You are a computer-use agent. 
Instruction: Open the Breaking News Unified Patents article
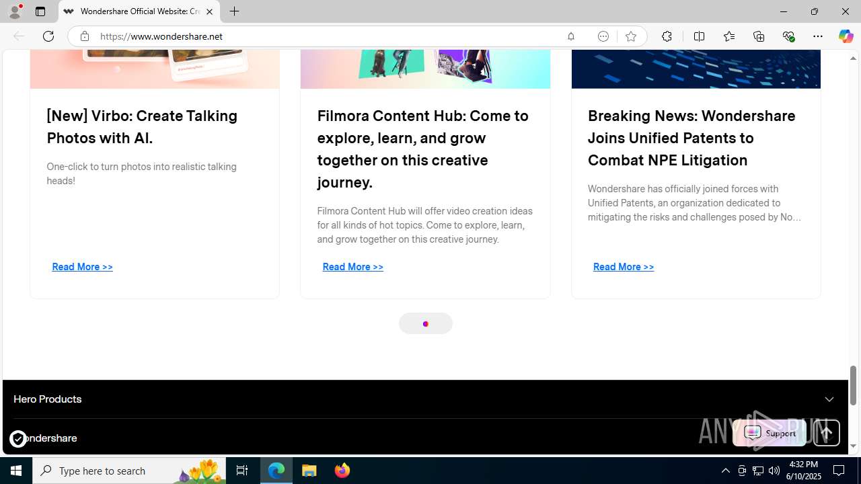point(691,138)
